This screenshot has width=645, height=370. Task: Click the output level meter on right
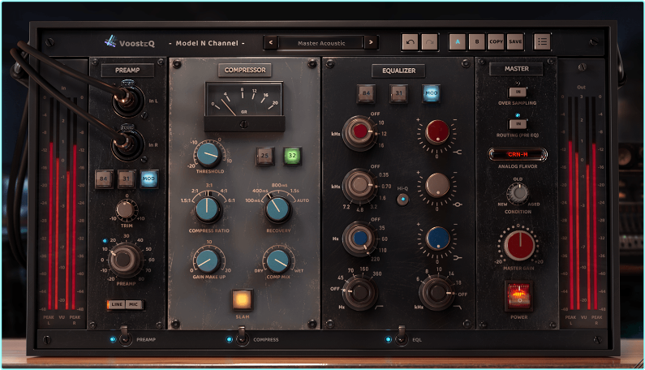tap(582, 204)
